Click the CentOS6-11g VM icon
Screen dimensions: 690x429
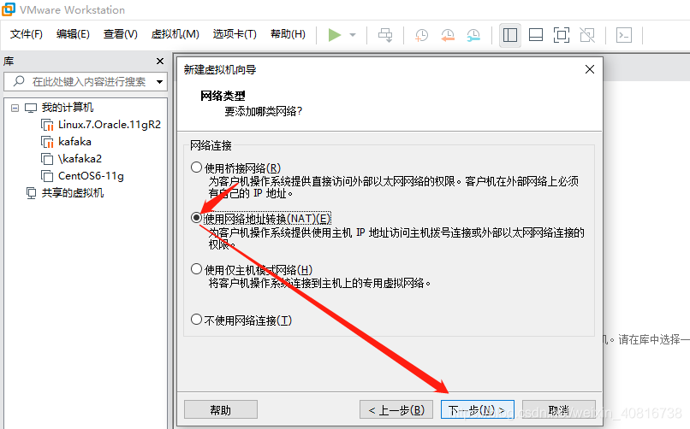coord(47,176)
